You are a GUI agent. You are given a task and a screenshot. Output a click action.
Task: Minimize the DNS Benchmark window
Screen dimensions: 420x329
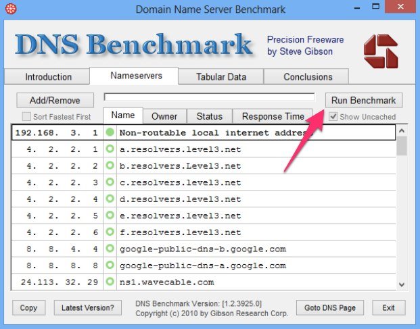(357, 7)
